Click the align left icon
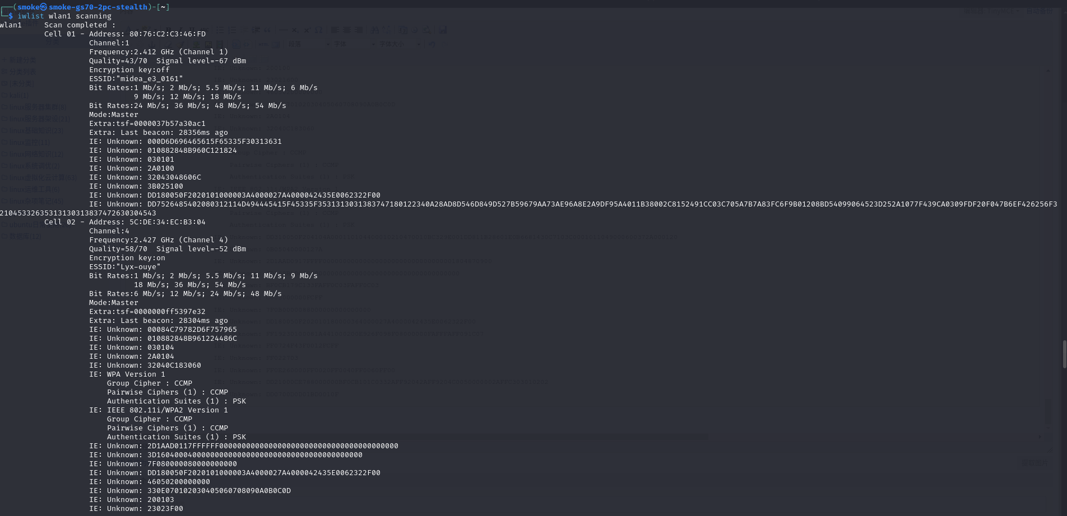This screenshot has width=1067, height=516. [x=335, y=30]
